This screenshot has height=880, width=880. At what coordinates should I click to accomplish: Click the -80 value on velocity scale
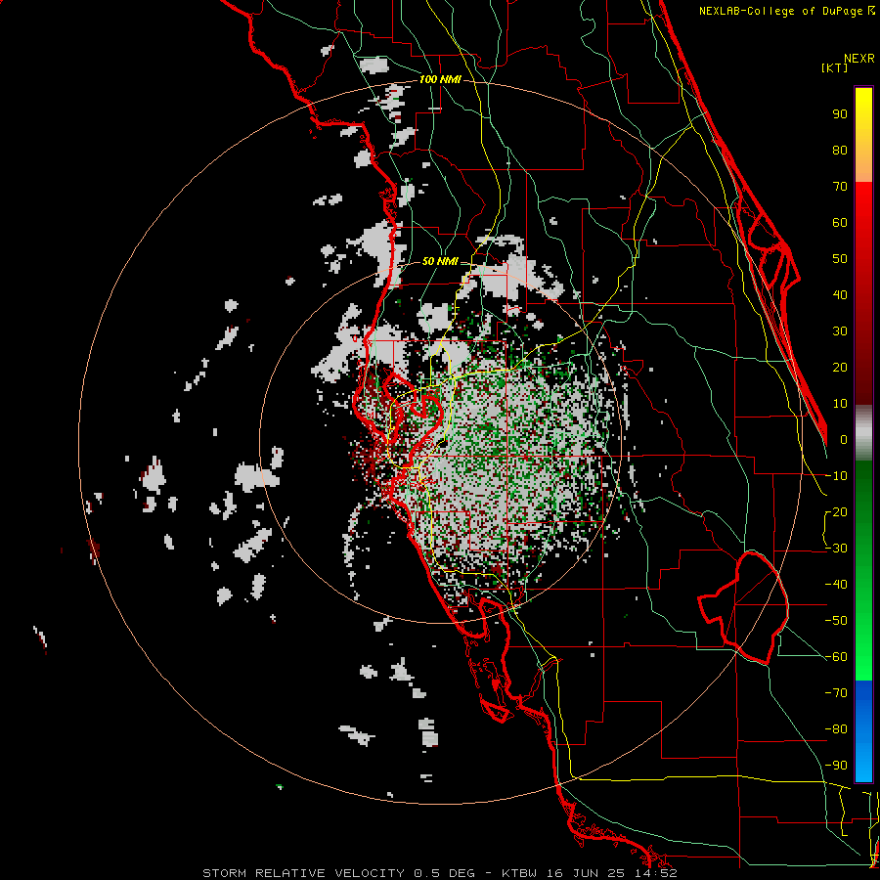(x=836, y=729)
